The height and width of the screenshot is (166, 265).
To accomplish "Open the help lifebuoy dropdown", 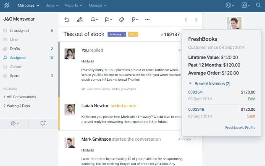I will 230,5.
